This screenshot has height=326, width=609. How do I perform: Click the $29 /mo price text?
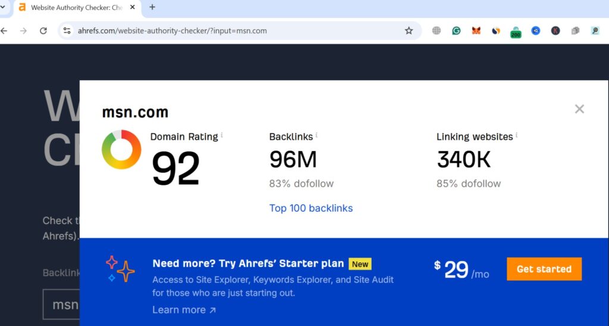click(x=462, y=269)
